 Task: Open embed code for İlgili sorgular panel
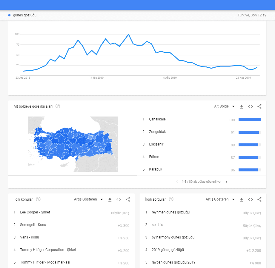coord(251,199)
